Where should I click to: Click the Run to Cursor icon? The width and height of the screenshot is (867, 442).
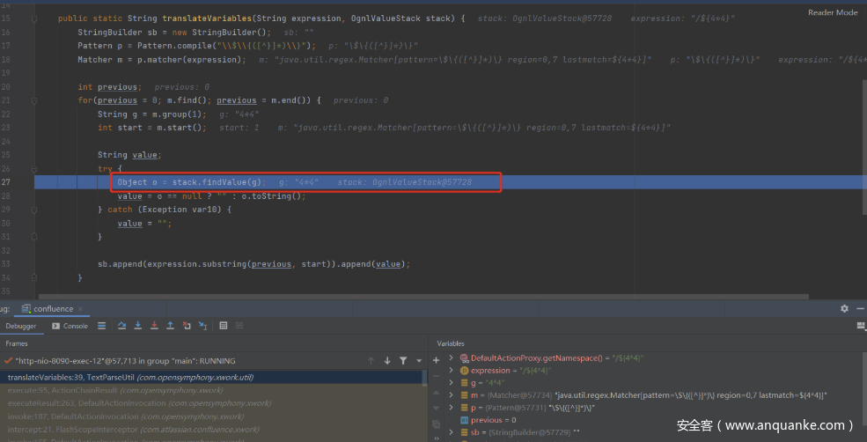pos(202,326)
